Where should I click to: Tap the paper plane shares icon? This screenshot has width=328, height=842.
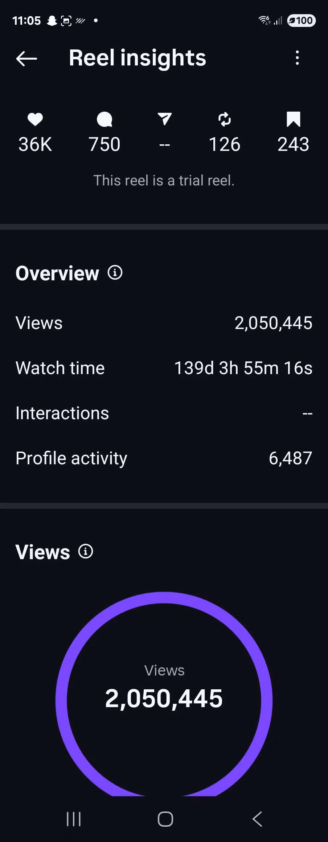coord(164,119)
